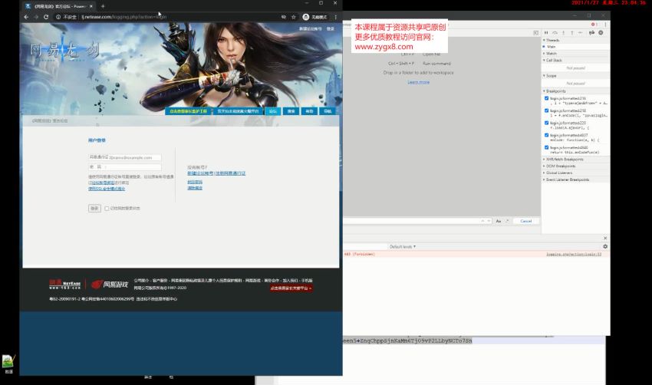Screen dimensions: 652x385
Task: Uncheck breakpoint login.js formatted:4837
Action: pyautogui.click(x=546, y=135)
